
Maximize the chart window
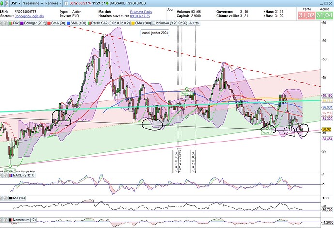tap(326, 3)
